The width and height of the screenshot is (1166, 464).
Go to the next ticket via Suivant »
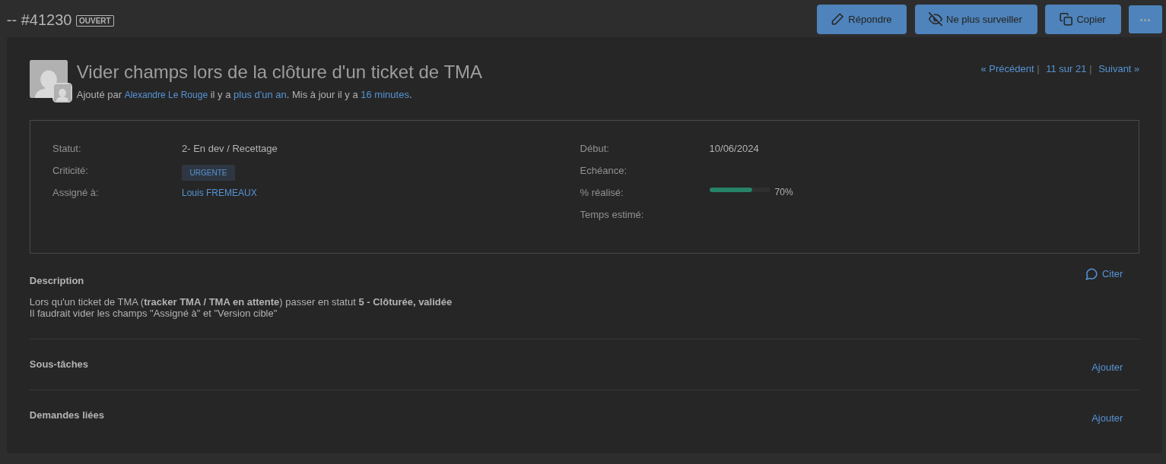click(1118, 69)
